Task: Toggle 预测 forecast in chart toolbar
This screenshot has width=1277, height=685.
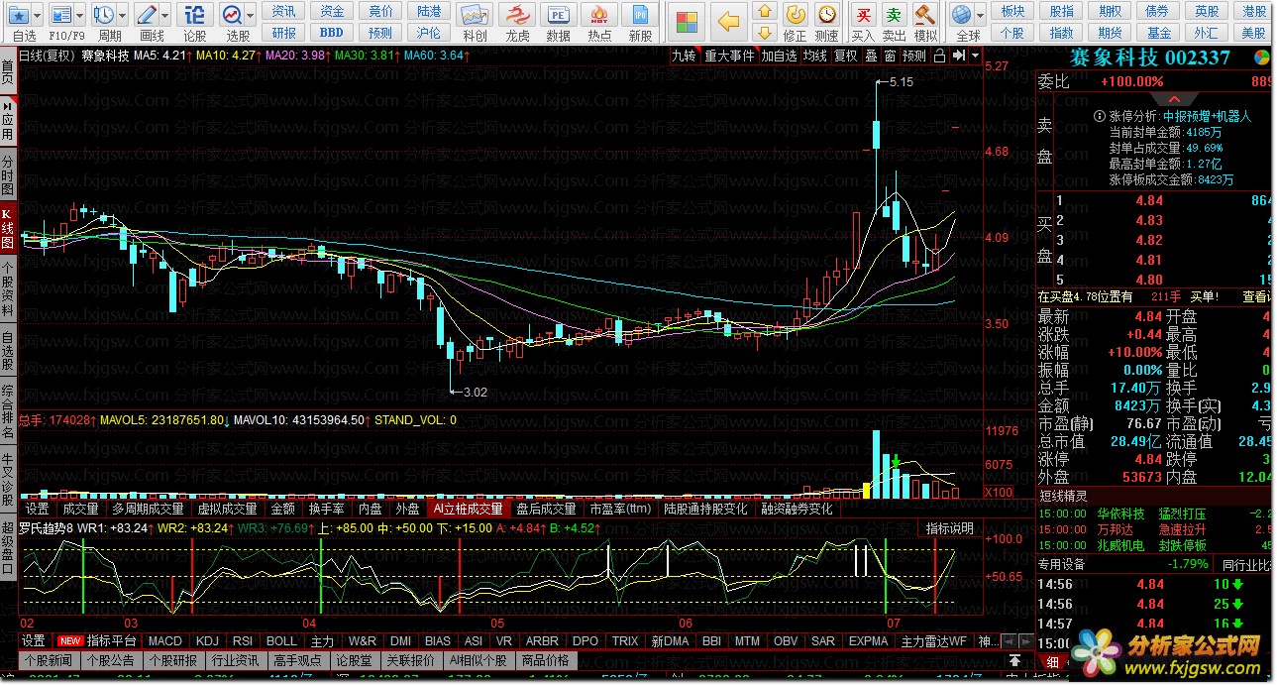Action: coord(914,57)
